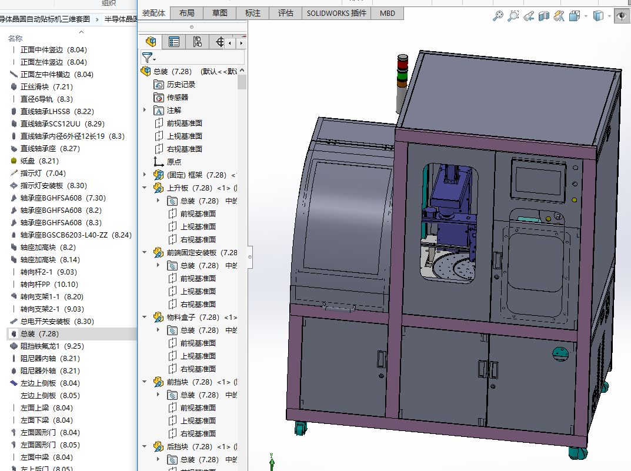
Task: Click the FeatureManager design tree tab icon
Action: point(151,42)
